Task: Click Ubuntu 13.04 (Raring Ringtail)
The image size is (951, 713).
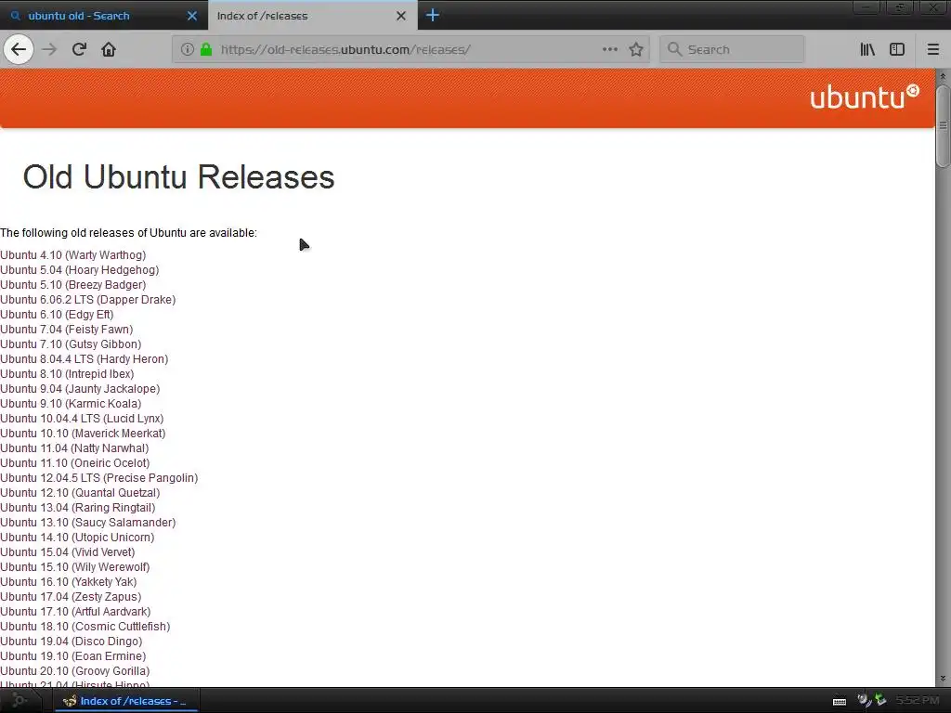Action: click(x=78, y=508)
